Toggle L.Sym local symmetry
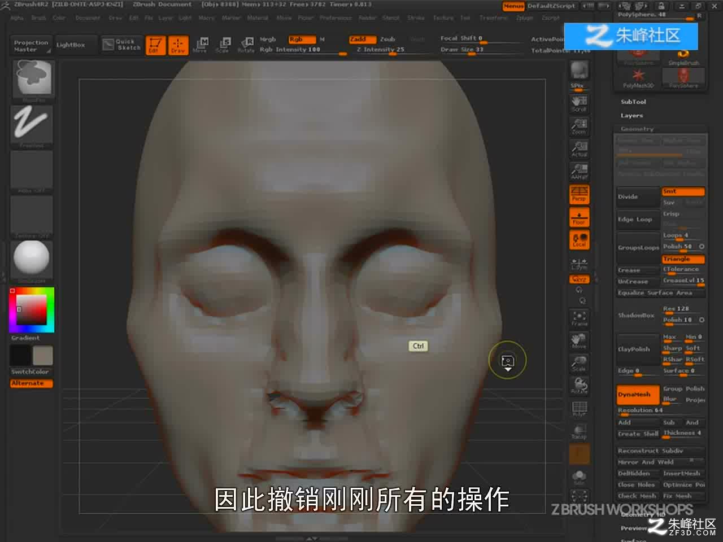Screen dimensions: 723x542 [579, 263]
